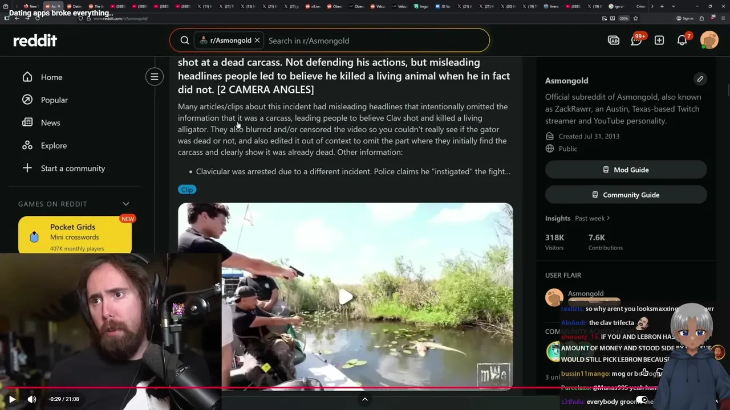
Task: Expand Insights Past week
Action: 592,218
